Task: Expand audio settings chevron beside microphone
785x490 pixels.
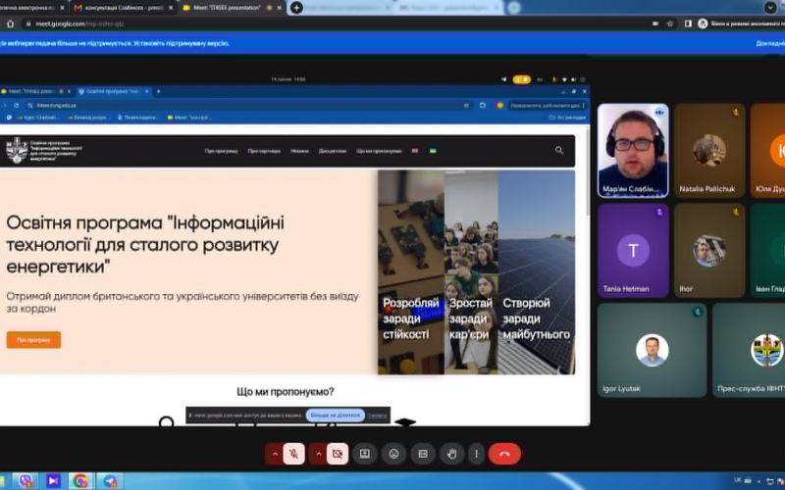Action: click(x=275, y=454)
